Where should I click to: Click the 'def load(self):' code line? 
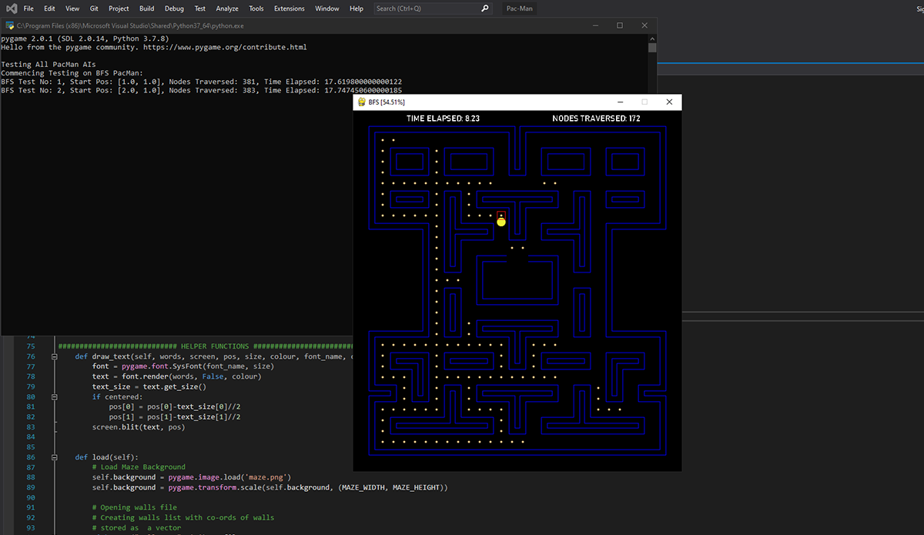106,457
